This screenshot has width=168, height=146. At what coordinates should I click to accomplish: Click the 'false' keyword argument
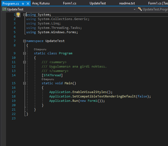tap(142, 96)
